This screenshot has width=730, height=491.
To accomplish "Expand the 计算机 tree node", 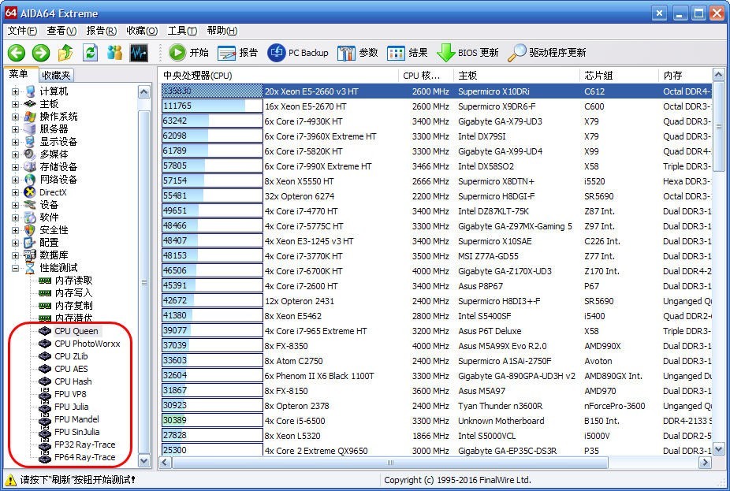I will 15,91.
